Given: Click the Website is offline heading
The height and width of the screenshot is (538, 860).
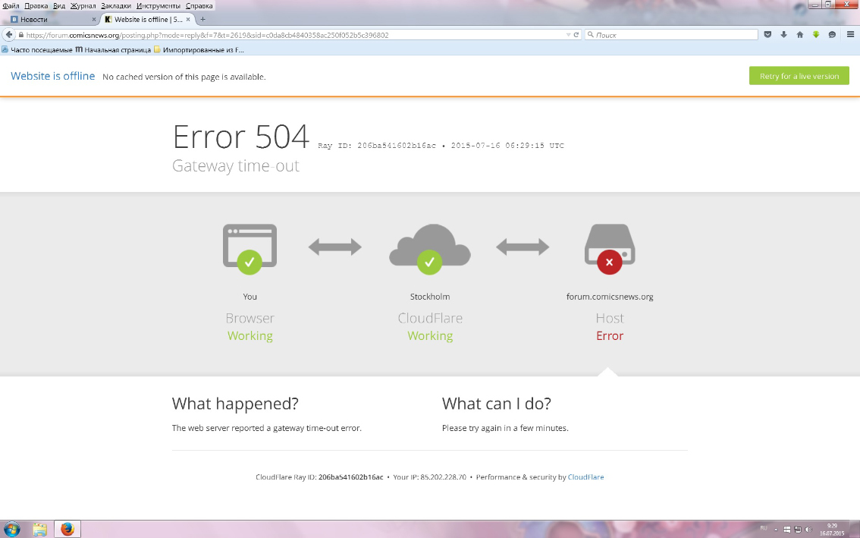Looking at the screenshot, I should coord(52,77).
